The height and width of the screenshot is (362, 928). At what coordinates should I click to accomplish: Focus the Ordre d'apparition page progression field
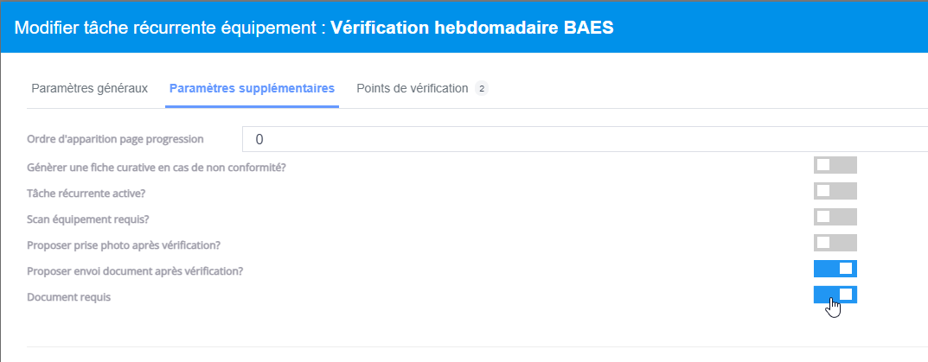585,139
